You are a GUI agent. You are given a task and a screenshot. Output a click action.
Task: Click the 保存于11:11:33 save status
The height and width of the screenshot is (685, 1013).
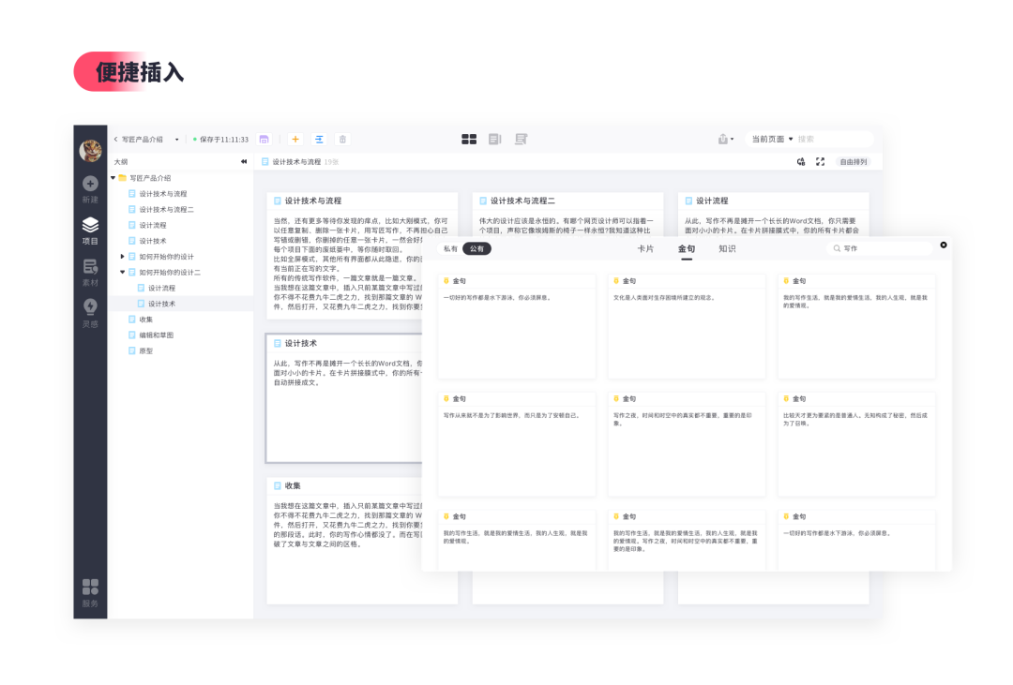pyautogui.click(x=219, y=140)
